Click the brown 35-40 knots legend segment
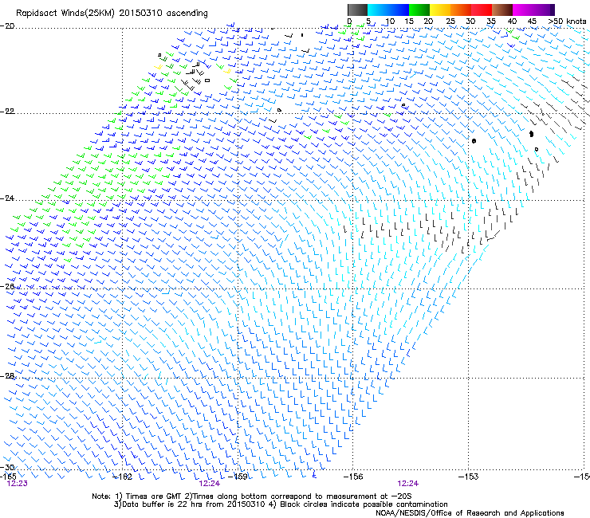This screenshot has width=590, height=518. coord(502,10)
